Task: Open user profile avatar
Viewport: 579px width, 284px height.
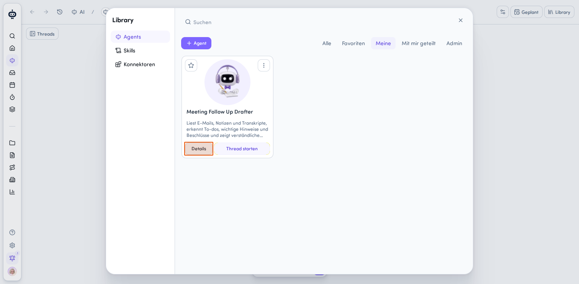Action: [x=12, y=271]
